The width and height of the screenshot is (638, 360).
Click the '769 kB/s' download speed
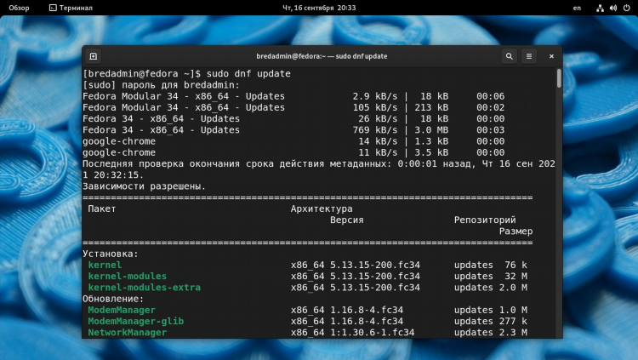click(x=375, y=130)
